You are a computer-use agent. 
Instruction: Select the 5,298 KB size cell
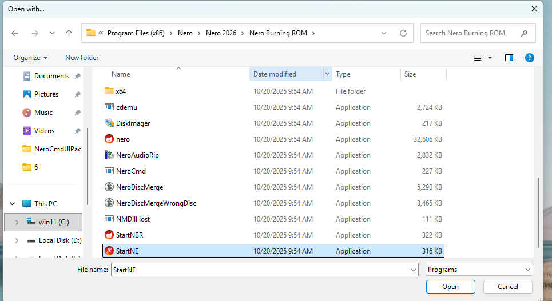tap(430, 187)
